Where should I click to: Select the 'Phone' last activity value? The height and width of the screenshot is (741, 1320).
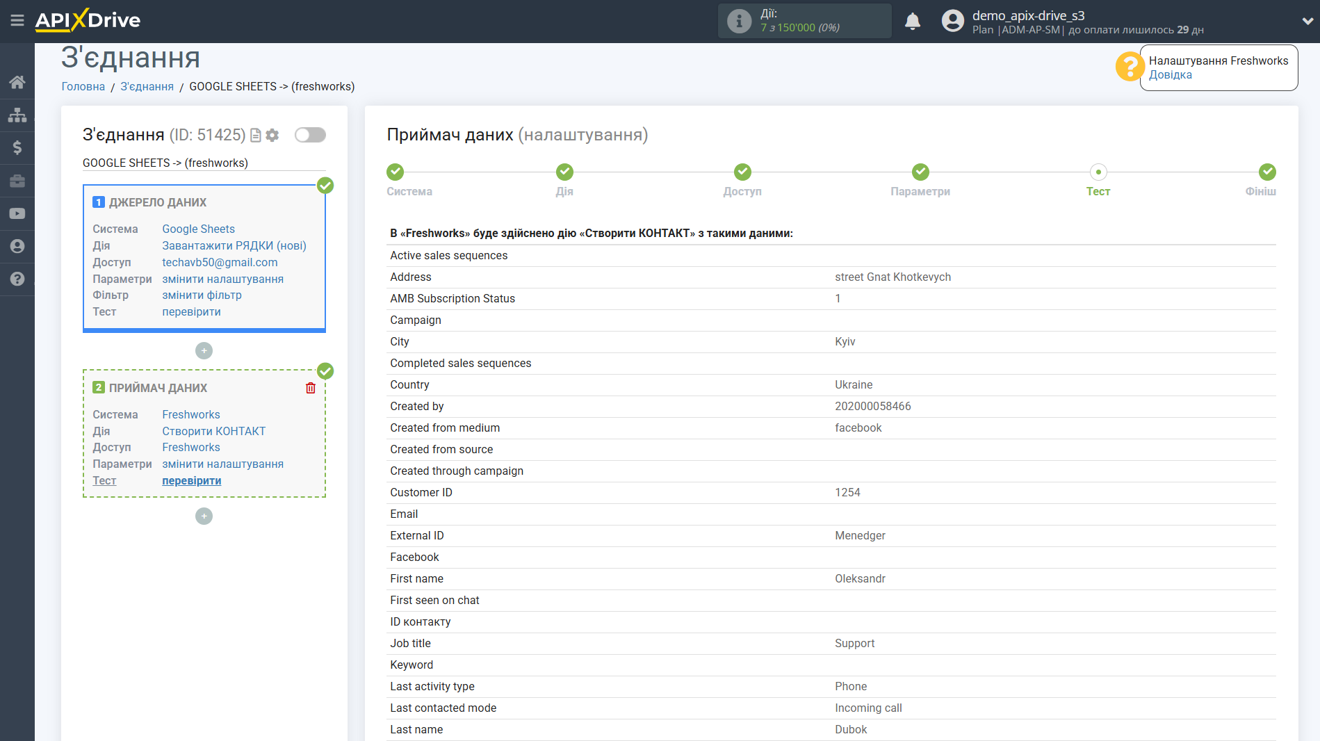coord(851,686)
